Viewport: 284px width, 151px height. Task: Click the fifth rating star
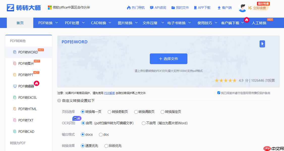coord(235,80)
